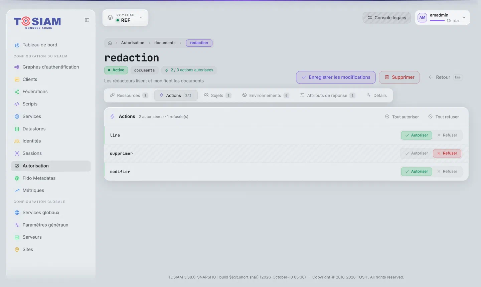Switch to Attributs de réponse tab
This screenshot has height=287, width=481.
pyautogui.click(x=328, y=95)
